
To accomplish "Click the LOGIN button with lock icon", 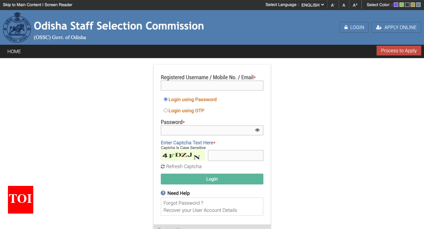I will [354, 27].
